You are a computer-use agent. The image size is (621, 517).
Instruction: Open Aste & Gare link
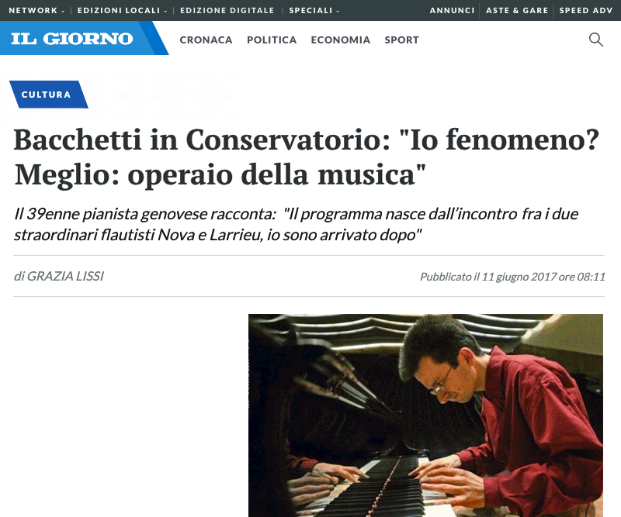517,10
